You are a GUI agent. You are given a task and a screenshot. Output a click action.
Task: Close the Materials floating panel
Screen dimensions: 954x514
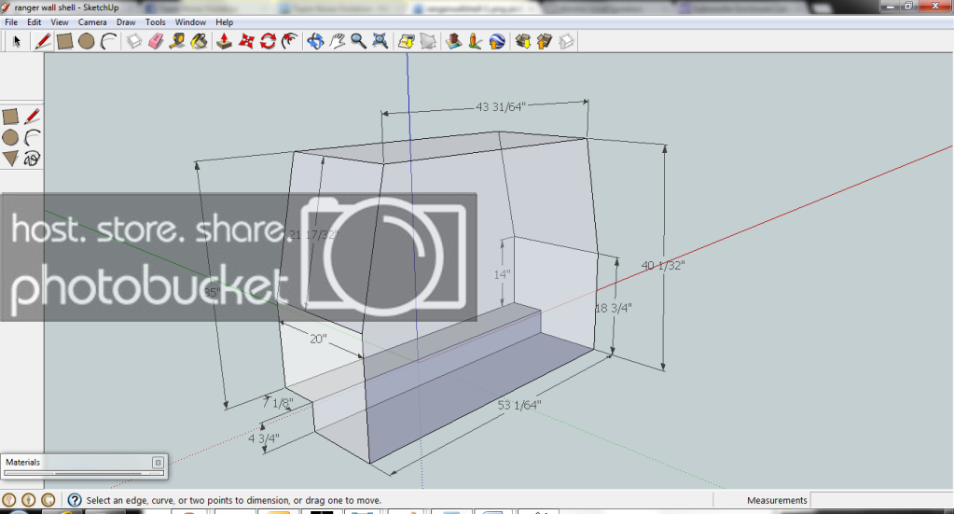158,463
